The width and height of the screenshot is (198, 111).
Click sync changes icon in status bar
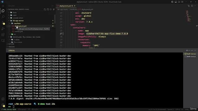point(29,109)
